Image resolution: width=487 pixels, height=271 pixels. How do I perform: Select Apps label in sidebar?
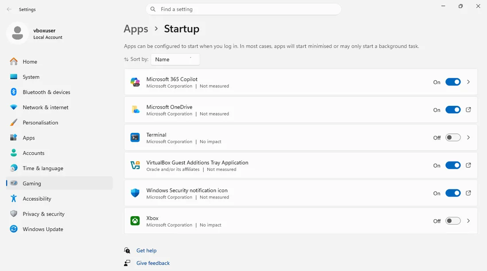pyautogui.click(x=29, y=138)
